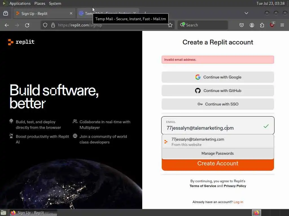Click the browser Search box

point(203,25)
